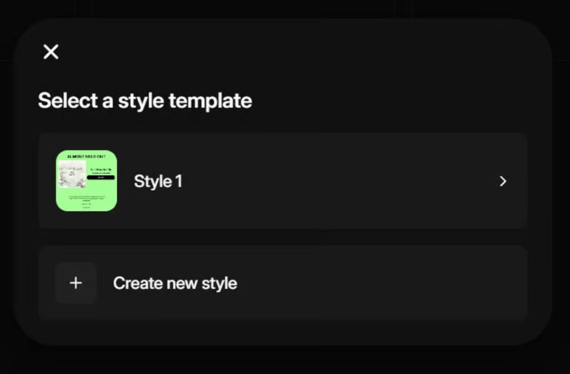Viewport: 570px width, 374px height.
Task: Click the digit "1" in the Style 1 label
Action: (179, 181)
